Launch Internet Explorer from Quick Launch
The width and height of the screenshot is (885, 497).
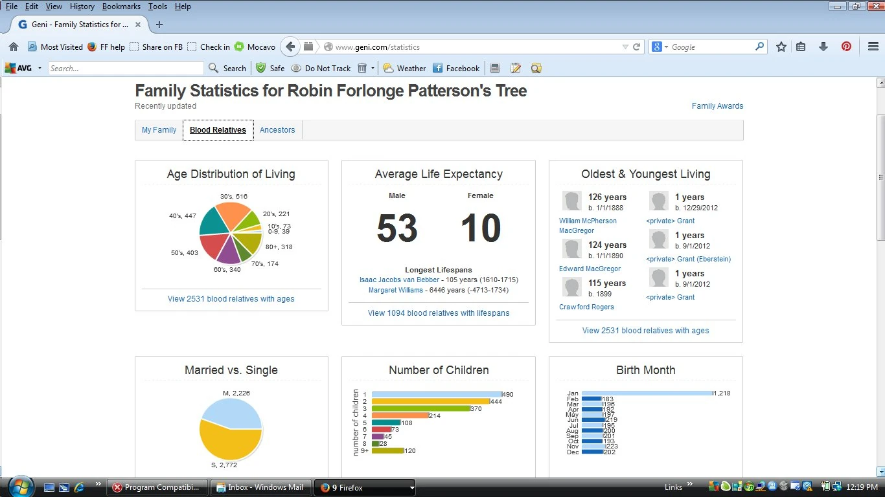80,487
